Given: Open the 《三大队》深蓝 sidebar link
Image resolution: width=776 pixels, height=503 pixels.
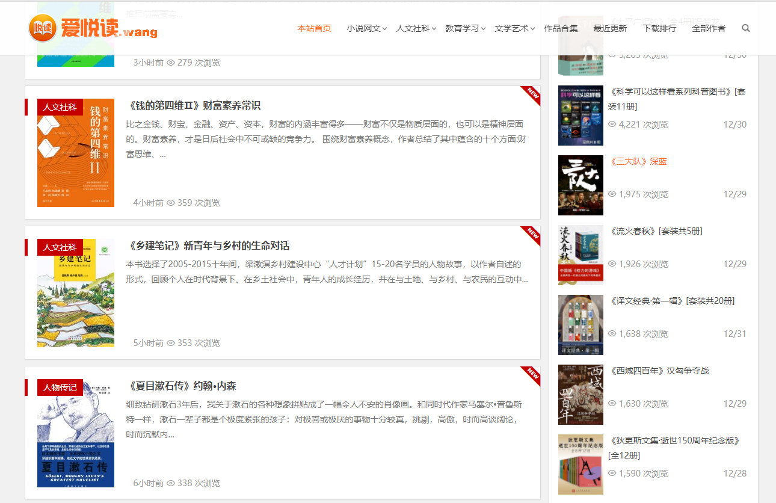Looking at the screenshot, I should [x=638, y=161].
